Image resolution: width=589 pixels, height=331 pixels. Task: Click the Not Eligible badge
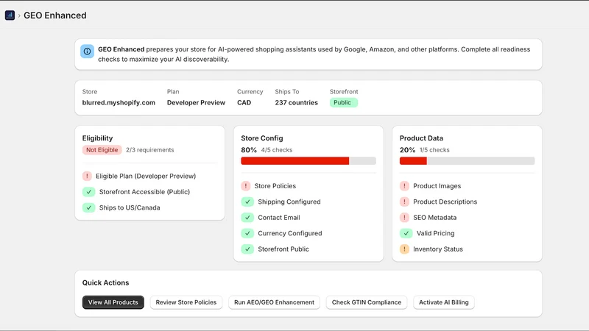102,150
